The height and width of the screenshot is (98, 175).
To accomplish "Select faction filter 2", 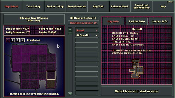I will click(x=13, y=40).
